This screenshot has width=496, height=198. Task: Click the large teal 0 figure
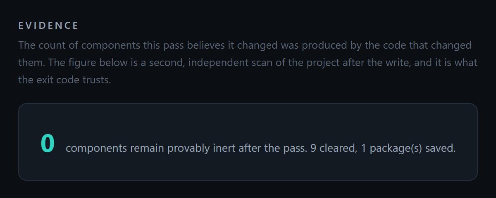click(48, 143)
